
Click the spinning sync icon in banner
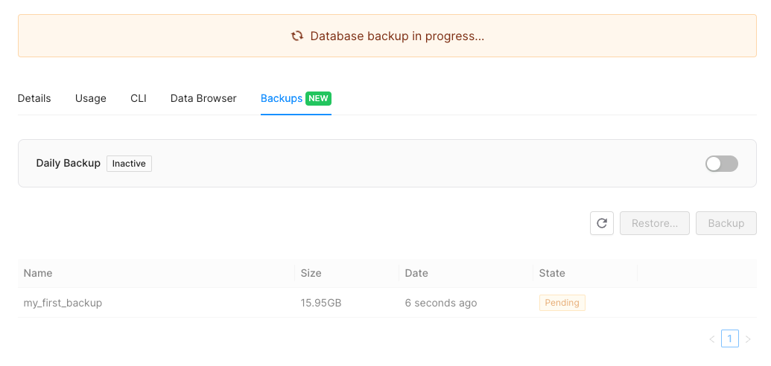pos(297,36)
